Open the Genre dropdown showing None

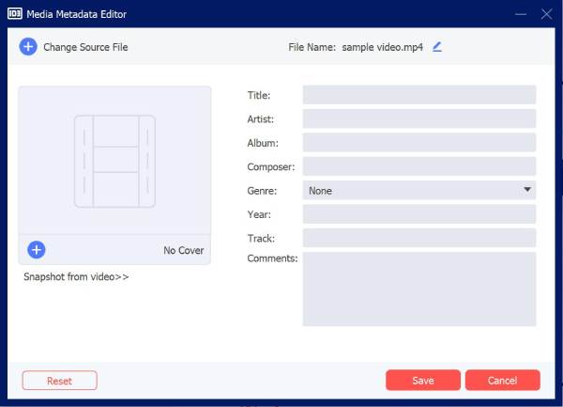click(419, 190)
